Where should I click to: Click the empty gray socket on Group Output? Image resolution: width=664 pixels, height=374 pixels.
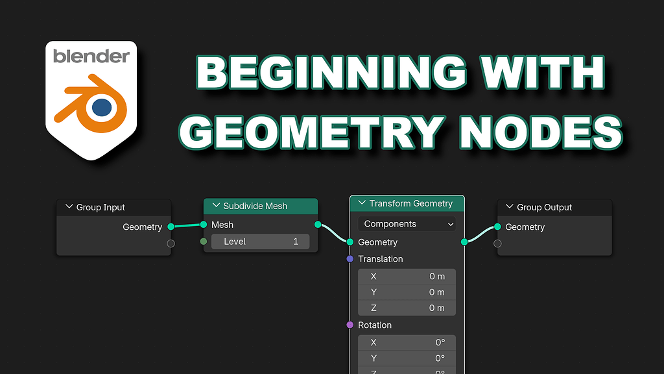(497, 243)
